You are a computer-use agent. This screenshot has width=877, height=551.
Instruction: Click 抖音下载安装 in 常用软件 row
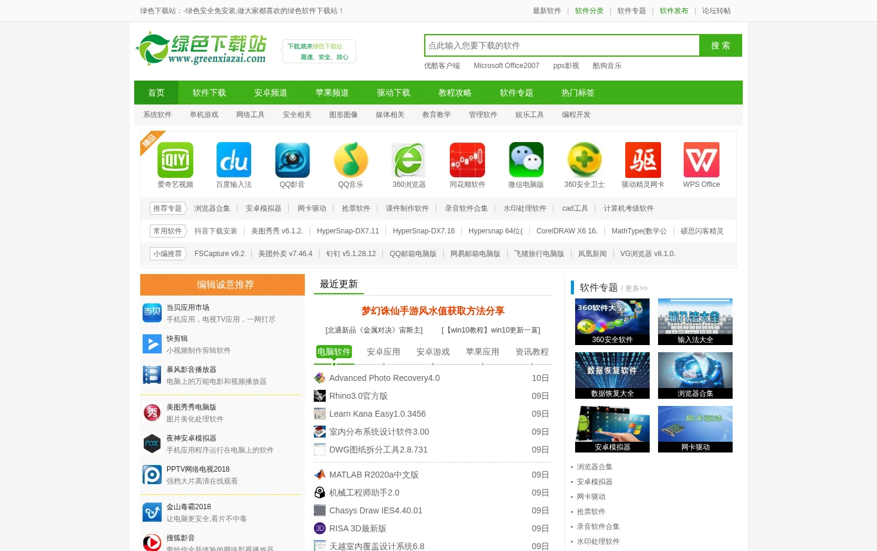coord(216,231)
